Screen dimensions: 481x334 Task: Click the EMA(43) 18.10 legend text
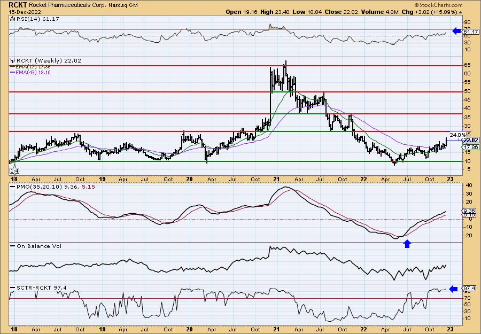point(33,72)
